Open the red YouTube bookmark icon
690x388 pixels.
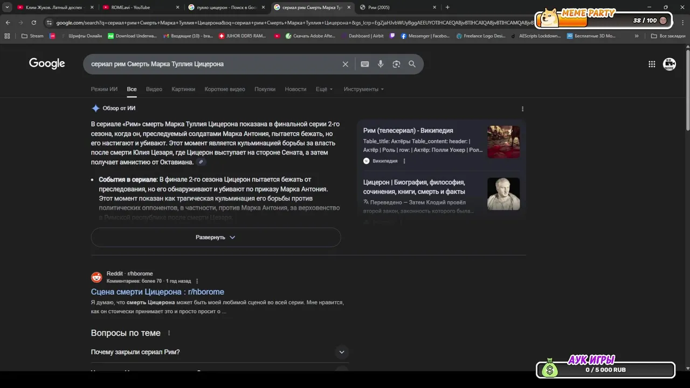[x=277, y=36]
